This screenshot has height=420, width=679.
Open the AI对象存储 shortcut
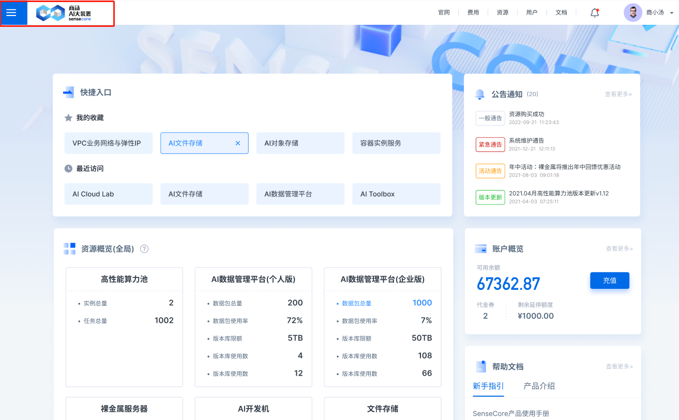coord(300,143)
